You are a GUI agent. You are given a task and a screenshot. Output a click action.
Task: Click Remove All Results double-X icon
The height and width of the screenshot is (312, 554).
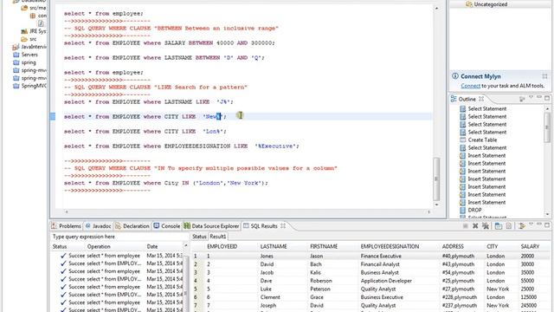(x=486, y=226)
